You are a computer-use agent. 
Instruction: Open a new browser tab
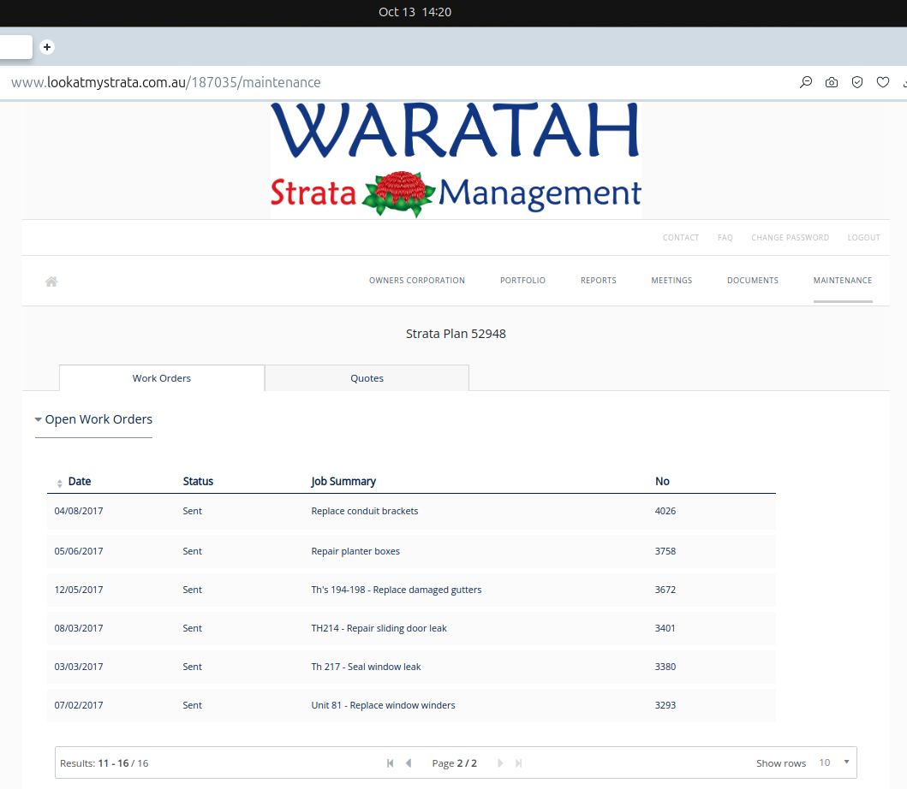coord(47,47)
